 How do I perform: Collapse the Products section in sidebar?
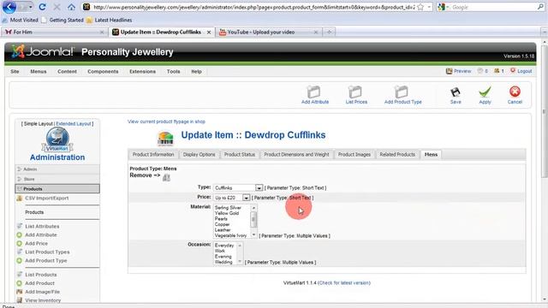point(57,188)
